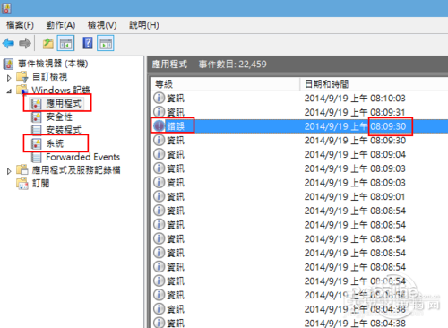Screen dimensions: 448x328
Task: Click the 資訊 row dated 08:09:30
Action: coord(299,140)
